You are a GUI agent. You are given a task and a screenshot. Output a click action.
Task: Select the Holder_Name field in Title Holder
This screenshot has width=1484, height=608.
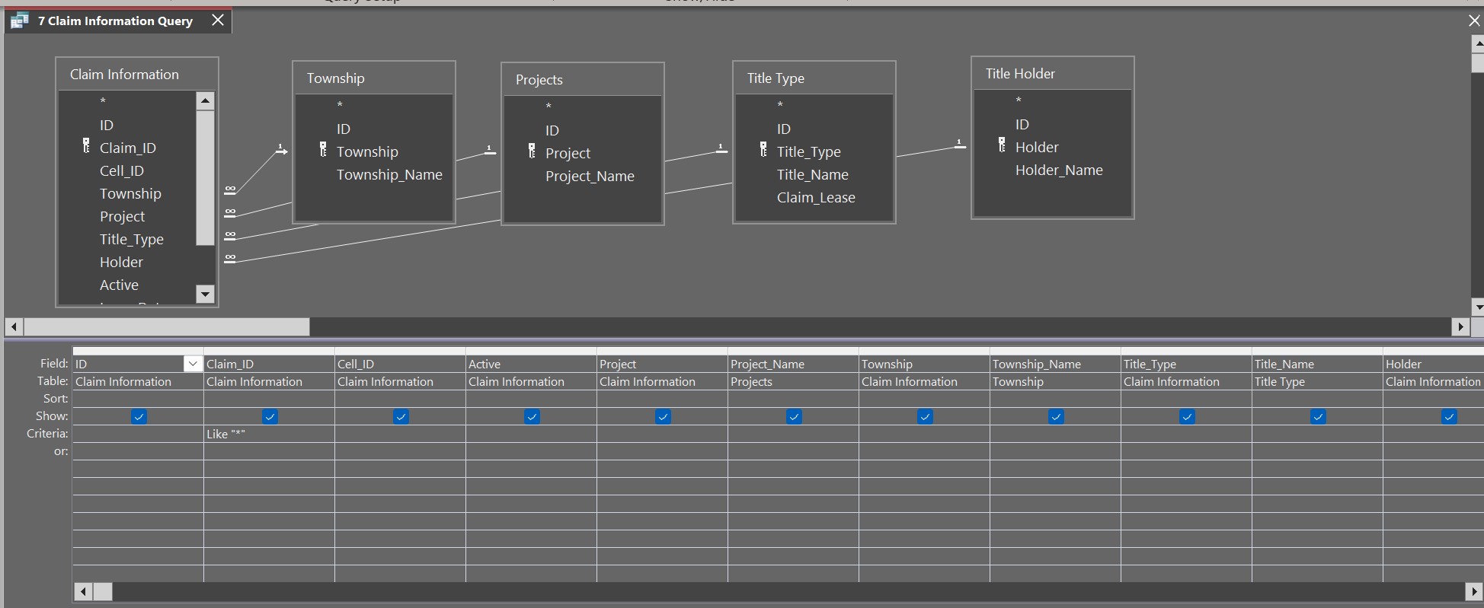[1058, 170]
